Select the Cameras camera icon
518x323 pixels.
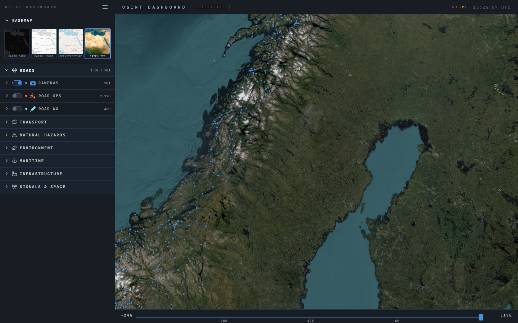tap(33, 83)
